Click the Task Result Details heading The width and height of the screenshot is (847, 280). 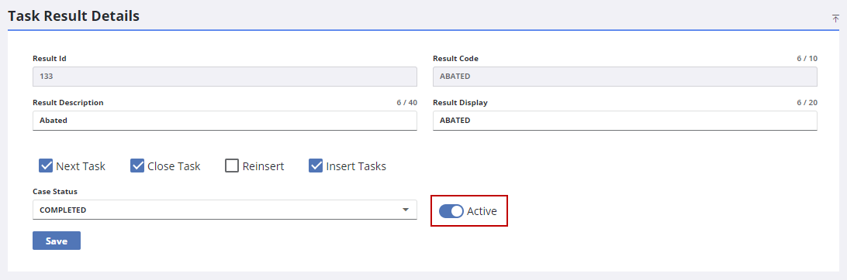point(74,16)
